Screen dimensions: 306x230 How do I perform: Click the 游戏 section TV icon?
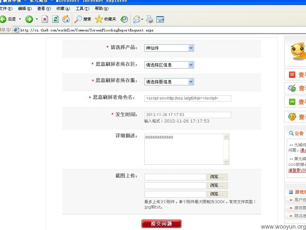tap(291, 192)
